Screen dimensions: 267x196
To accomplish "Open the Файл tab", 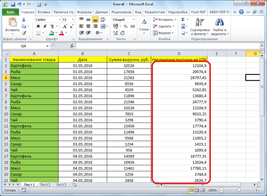I will (x=10, y=12).
